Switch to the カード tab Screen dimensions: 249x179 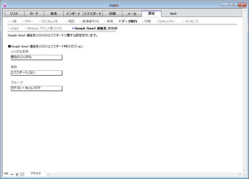tap(34, 14)
